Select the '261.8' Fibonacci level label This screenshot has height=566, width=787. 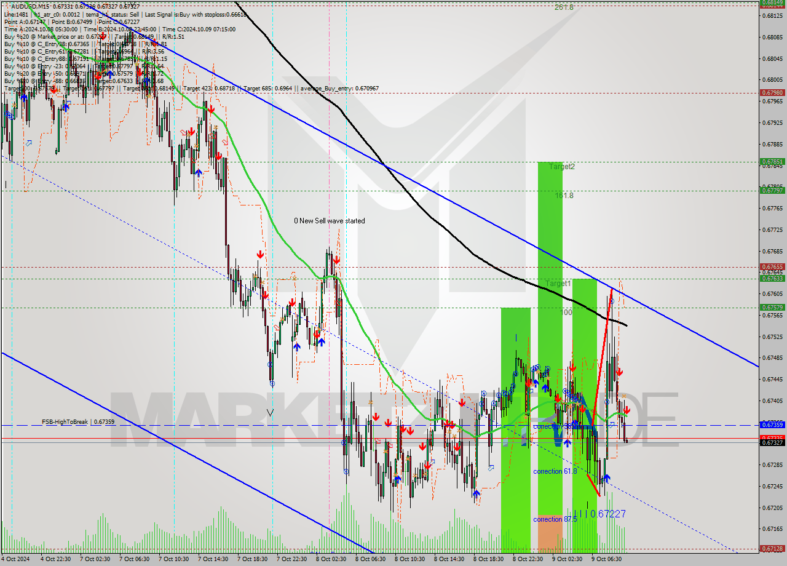(x=564, y=7)
